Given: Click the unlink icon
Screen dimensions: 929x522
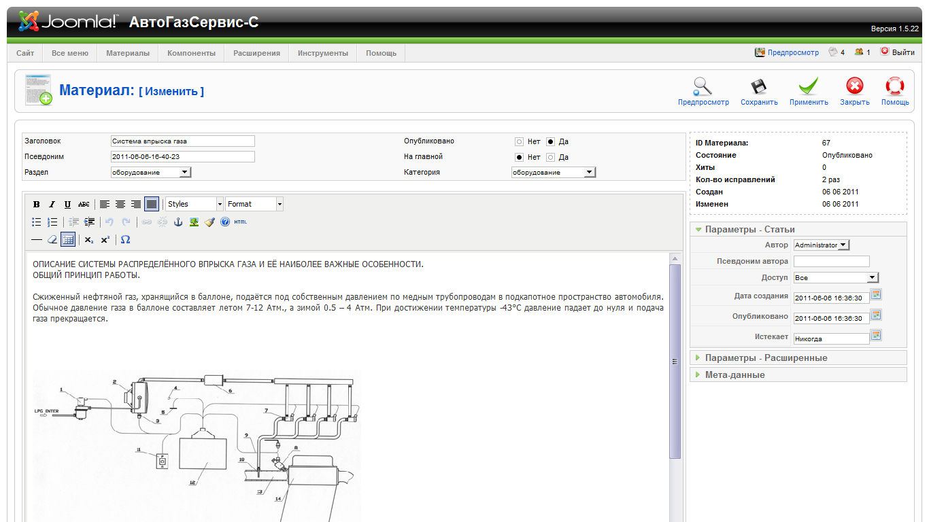Looking at the screenshot, I should click(163, 222).
